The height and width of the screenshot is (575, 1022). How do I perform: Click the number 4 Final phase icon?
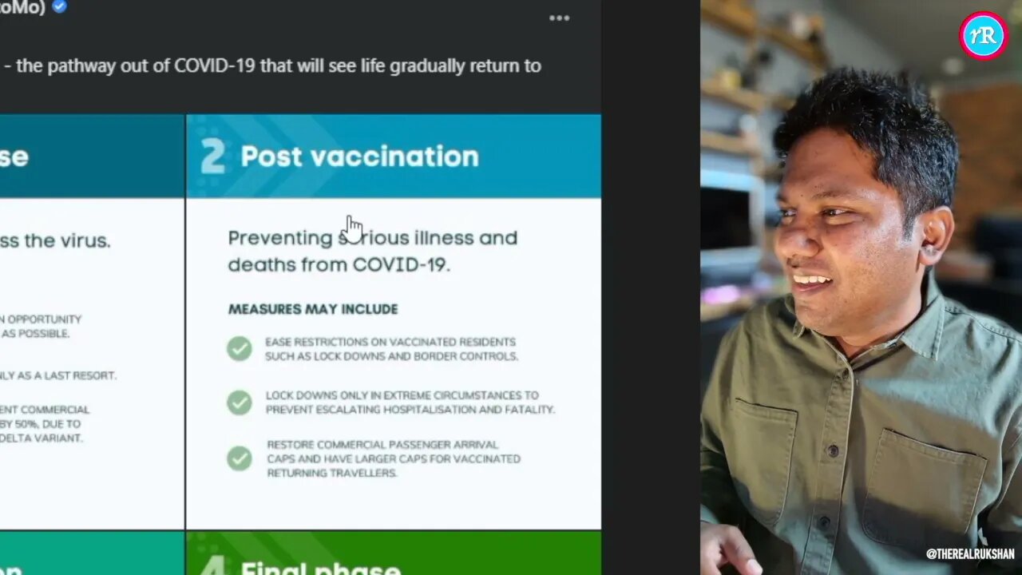pos(212,565)
